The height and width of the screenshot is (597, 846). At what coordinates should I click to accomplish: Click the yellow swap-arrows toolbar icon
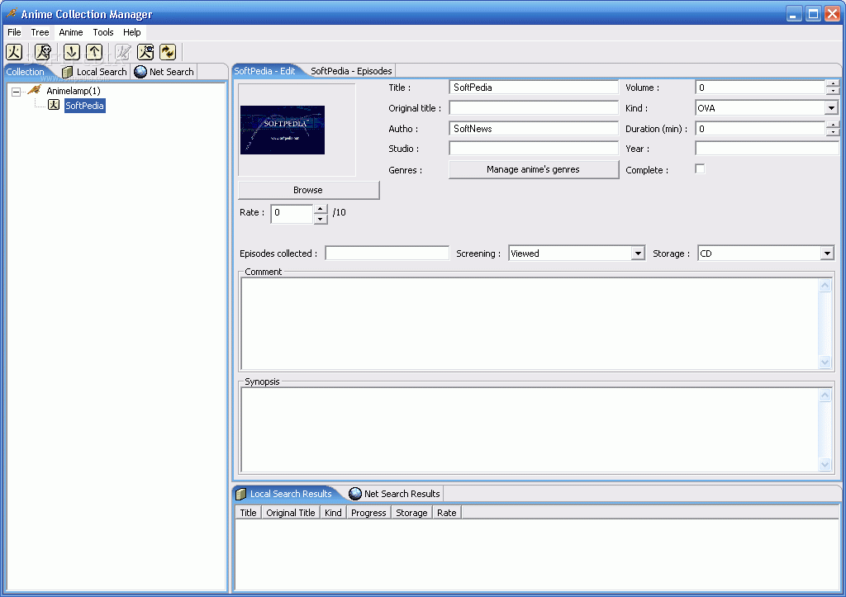[168, 52]
